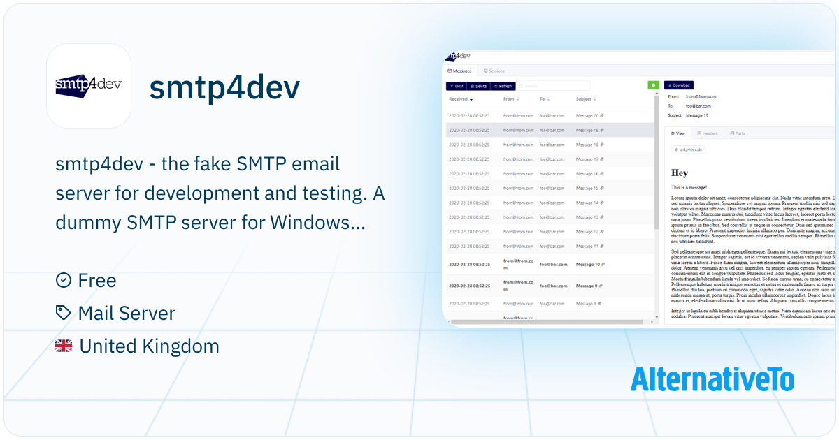Screen dimensions: 839x440
Task: Open the smtp4dev.sln attachment chip
Action: [x=689, y=149]
